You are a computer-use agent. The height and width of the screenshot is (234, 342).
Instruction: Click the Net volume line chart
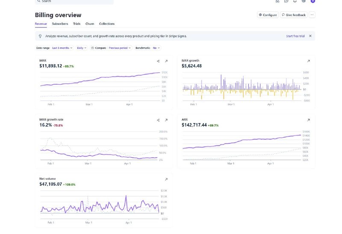pos(100,204)
